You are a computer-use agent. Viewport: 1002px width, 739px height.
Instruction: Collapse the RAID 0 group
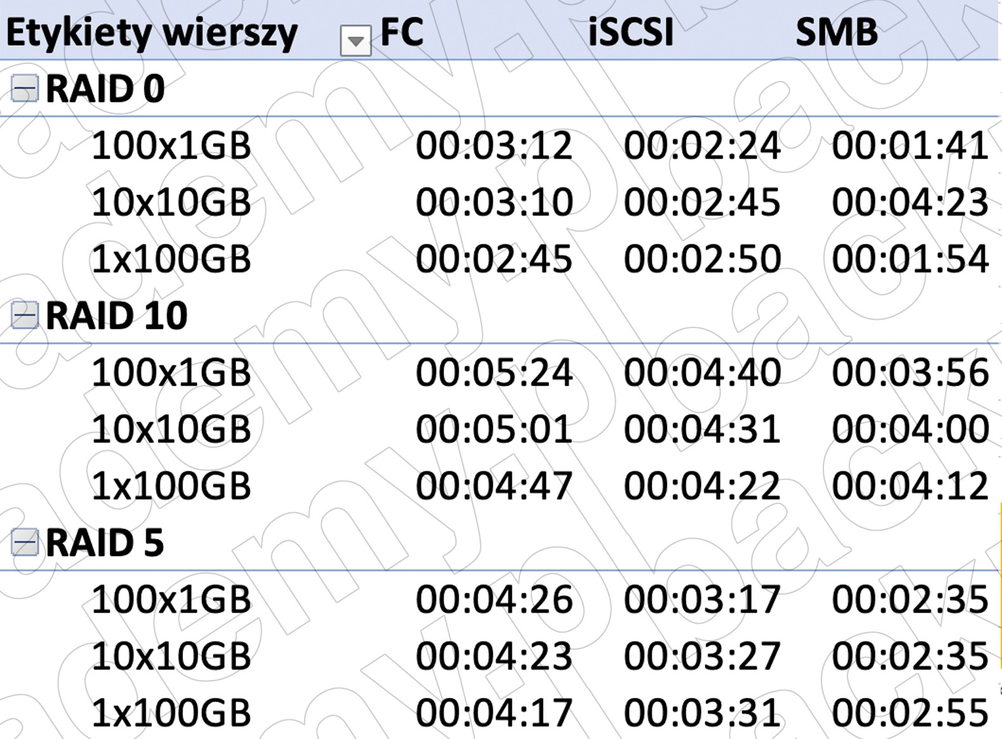(x=25, y=89)
